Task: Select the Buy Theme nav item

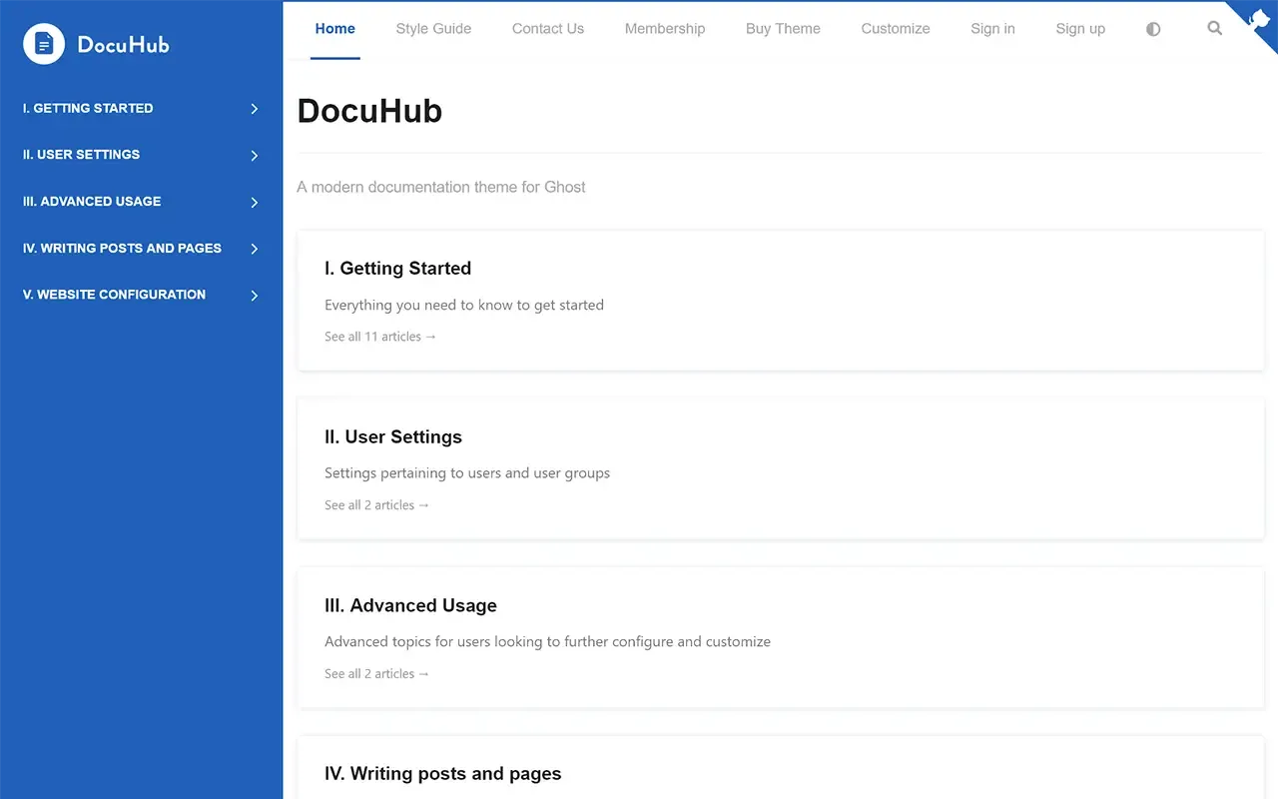Action: pyautogui.click(x=783, y=29)
